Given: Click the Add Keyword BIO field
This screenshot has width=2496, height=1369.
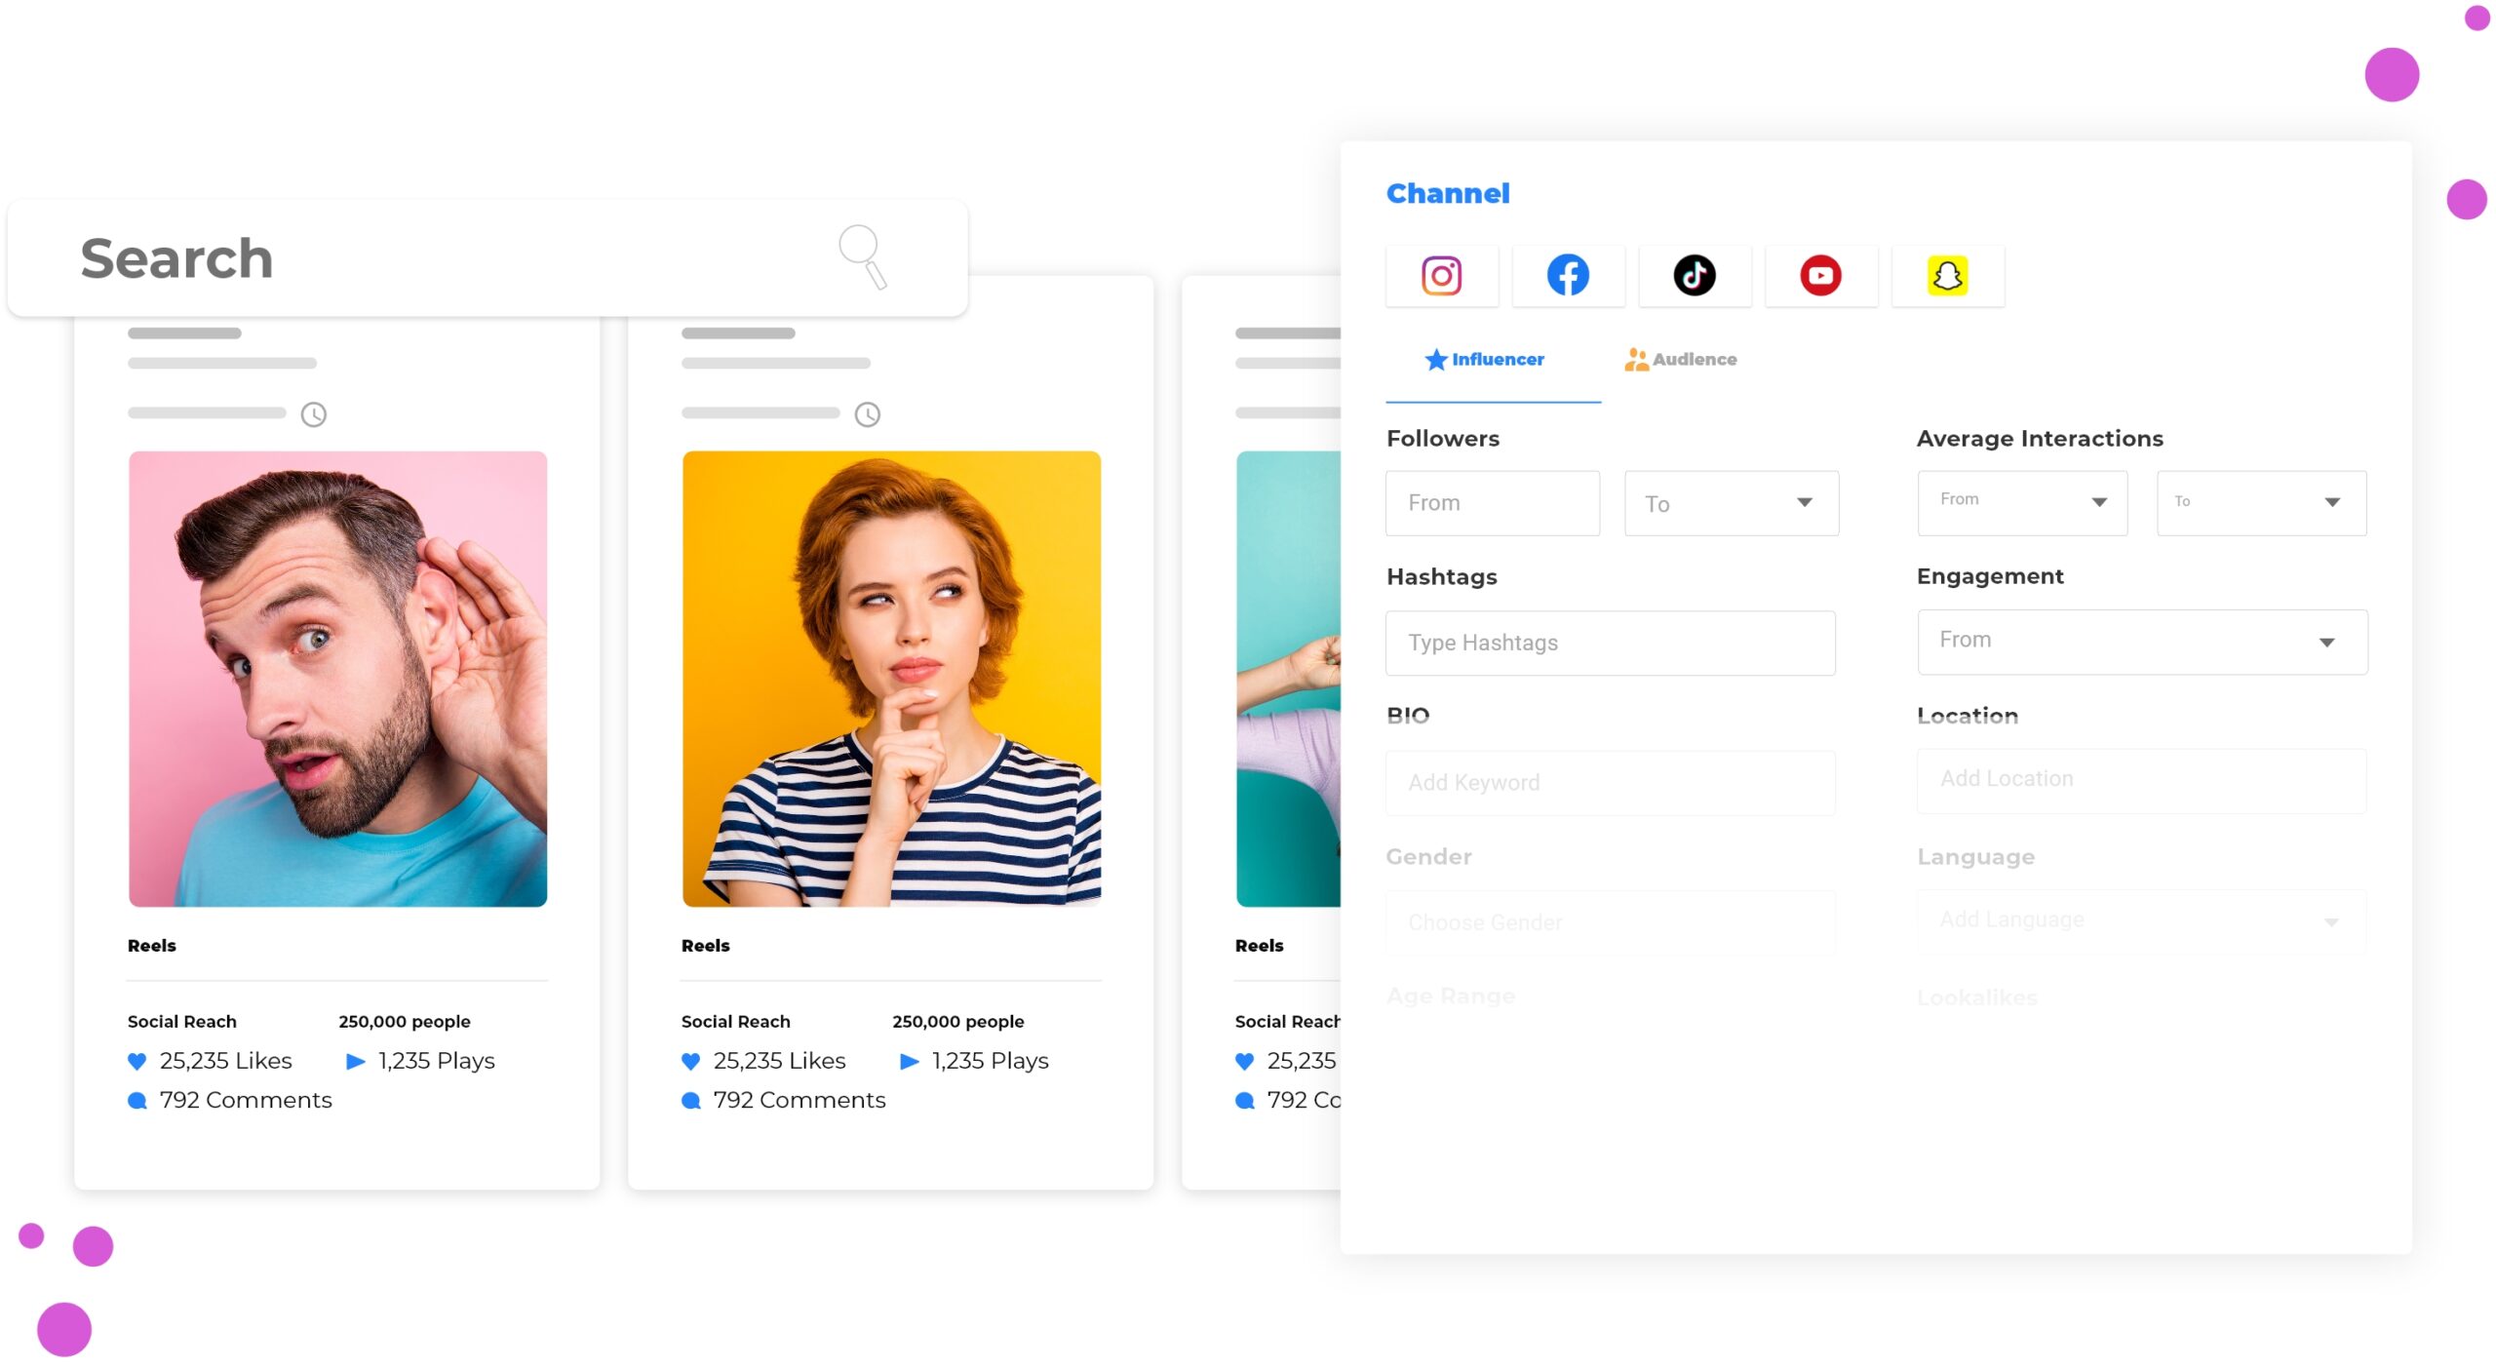Looking at the screenshot, I should (x=1611, y=783).
